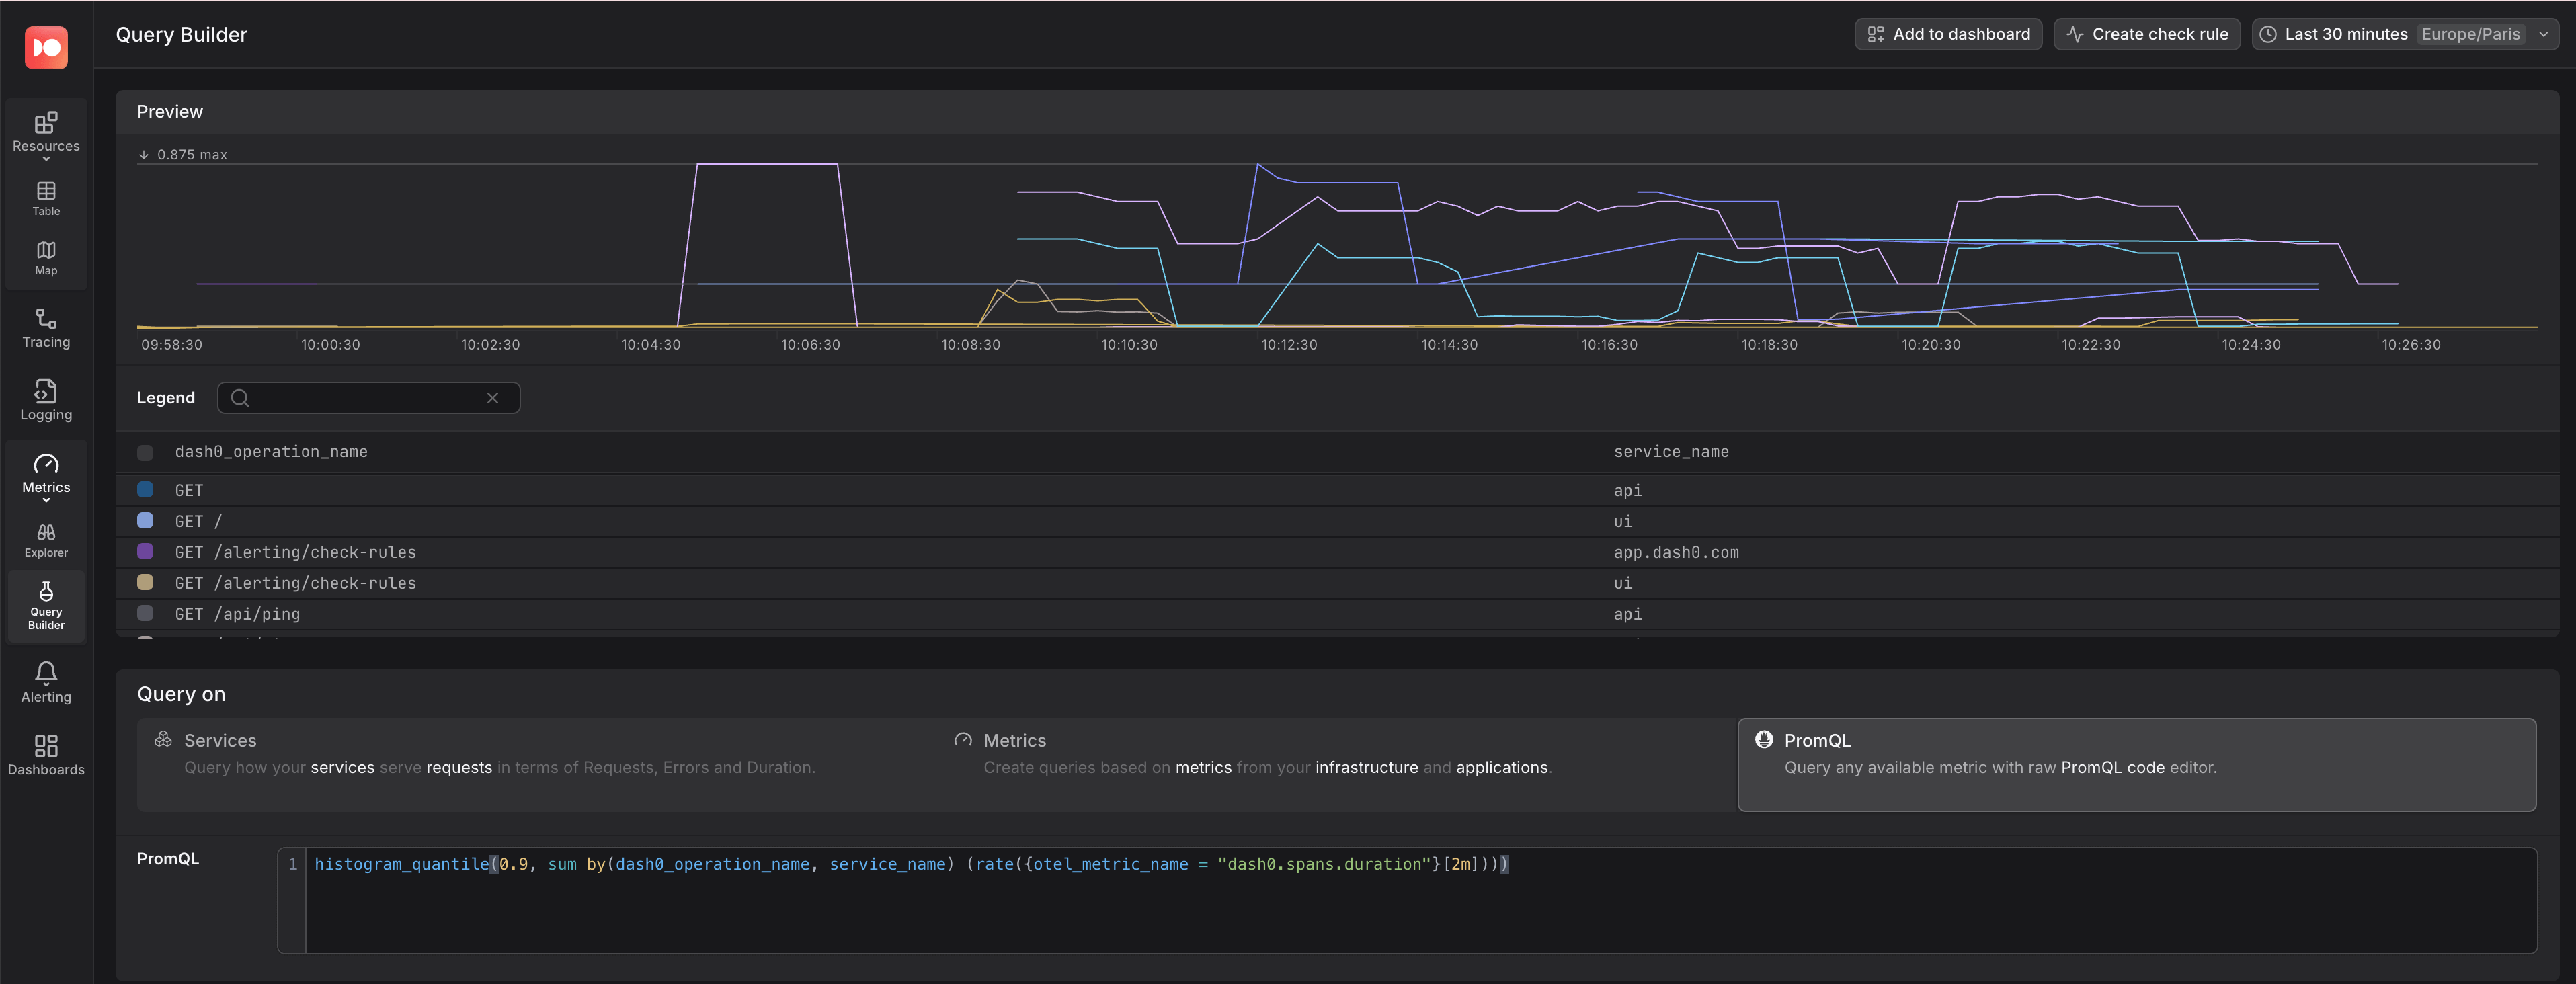Click the Europe/Paris timezone badge

coord(2471,34)
